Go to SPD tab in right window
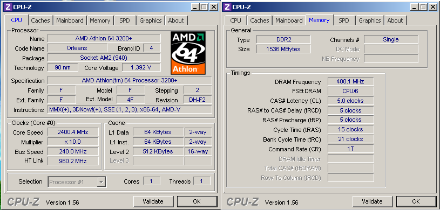The height and width of the screenshot is (210, 440). (x=344, y=20)
